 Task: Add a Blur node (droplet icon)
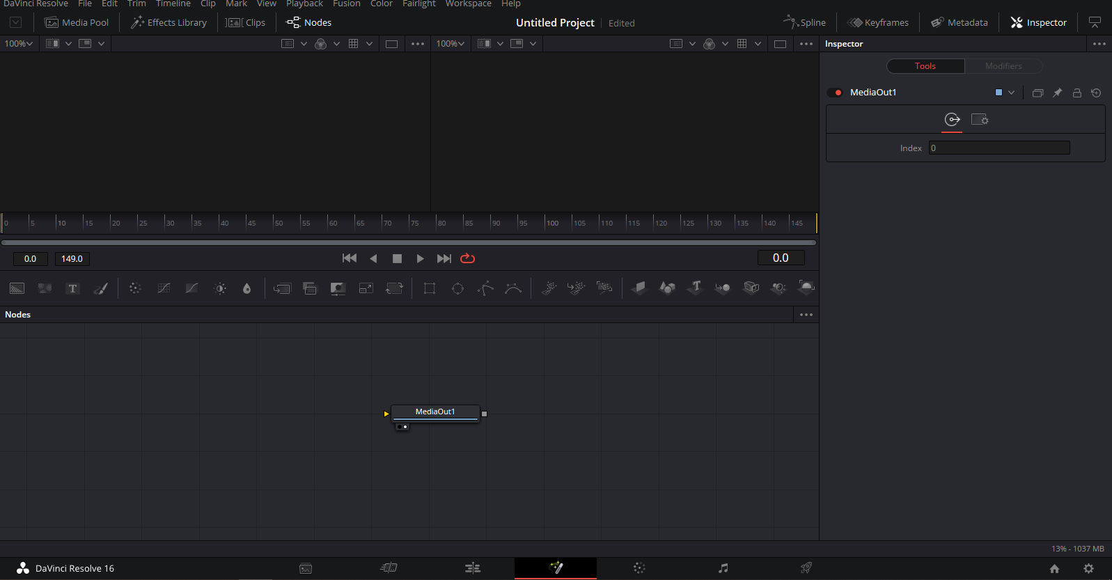pyautogui.click(x=246, y=288)
